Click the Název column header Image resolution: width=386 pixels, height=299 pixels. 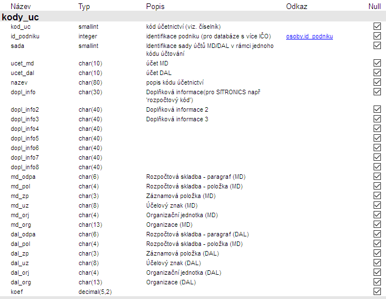click(x=21, y=6)
